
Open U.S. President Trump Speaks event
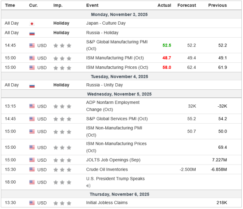(x=115, y=179)
